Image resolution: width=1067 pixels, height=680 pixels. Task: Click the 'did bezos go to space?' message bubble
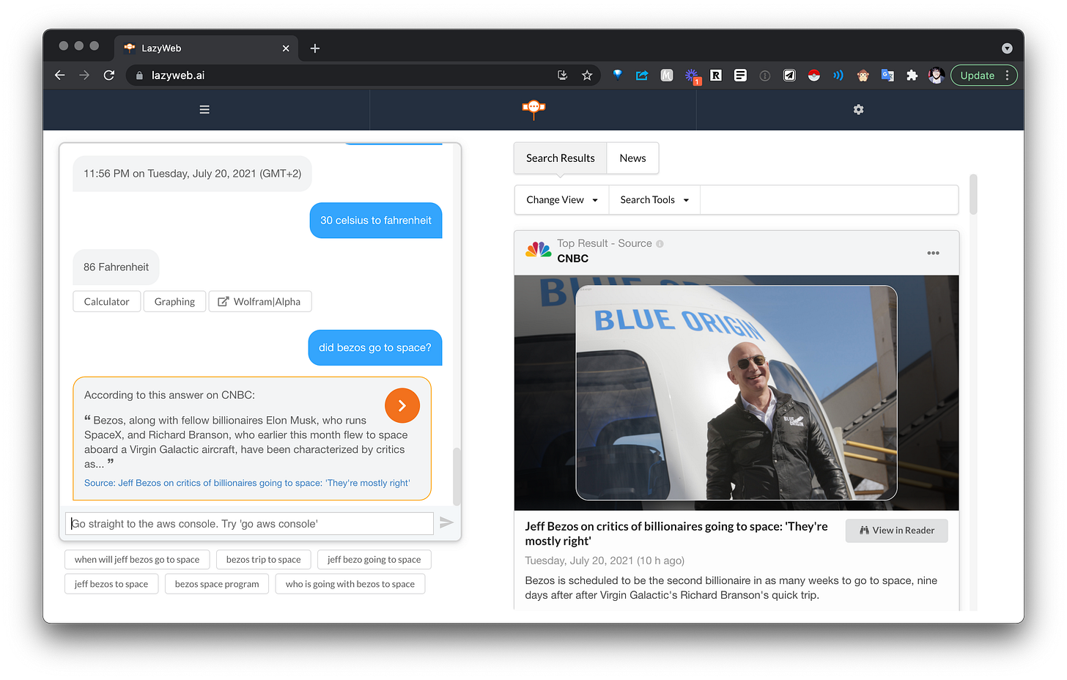point(375,348)
